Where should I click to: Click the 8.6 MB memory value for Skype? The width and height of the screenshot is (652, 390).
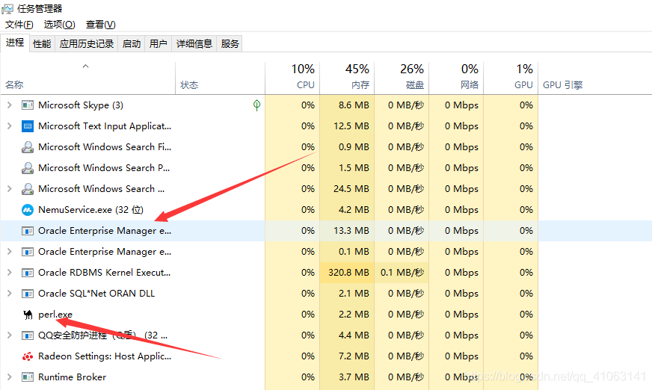click(354, 105)
